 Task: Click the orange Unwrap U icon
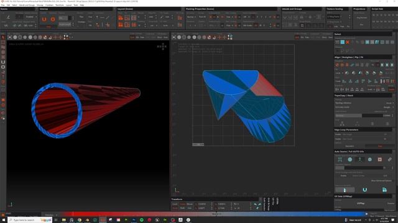click(x=44, y=19)
